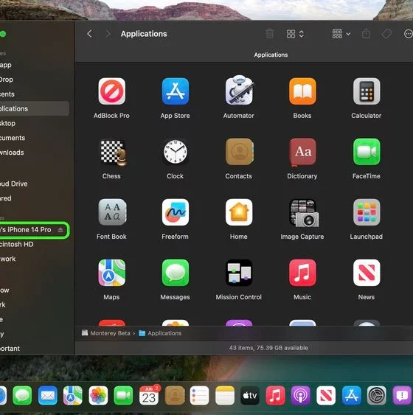The height and width of the screenshot is (415, 413).
Task: Open Messages from the Dock
Action: point(22,395)
